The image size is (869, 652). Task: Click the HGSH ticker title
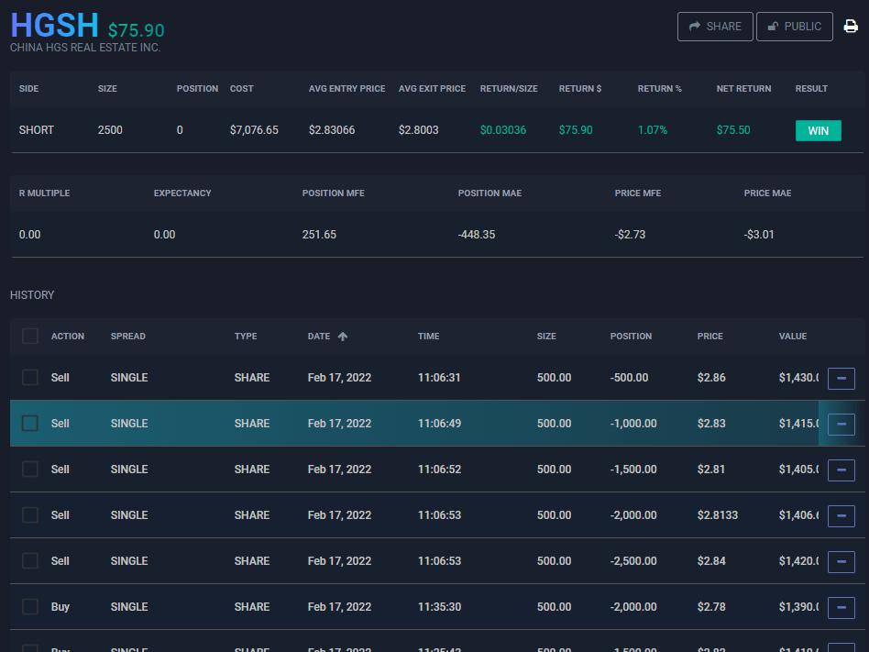click(x=54, y=25)
